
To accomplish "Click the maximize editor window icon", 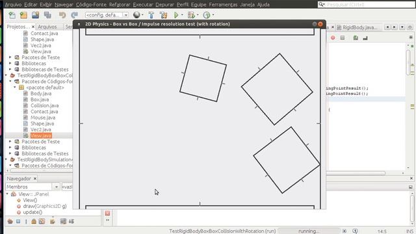I will (410, 27).
